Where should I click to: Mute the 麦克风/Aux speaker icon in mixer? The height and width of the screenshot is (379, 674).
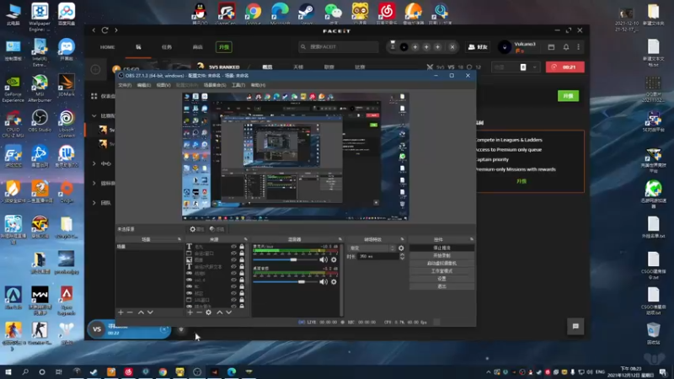pos(324,259)
